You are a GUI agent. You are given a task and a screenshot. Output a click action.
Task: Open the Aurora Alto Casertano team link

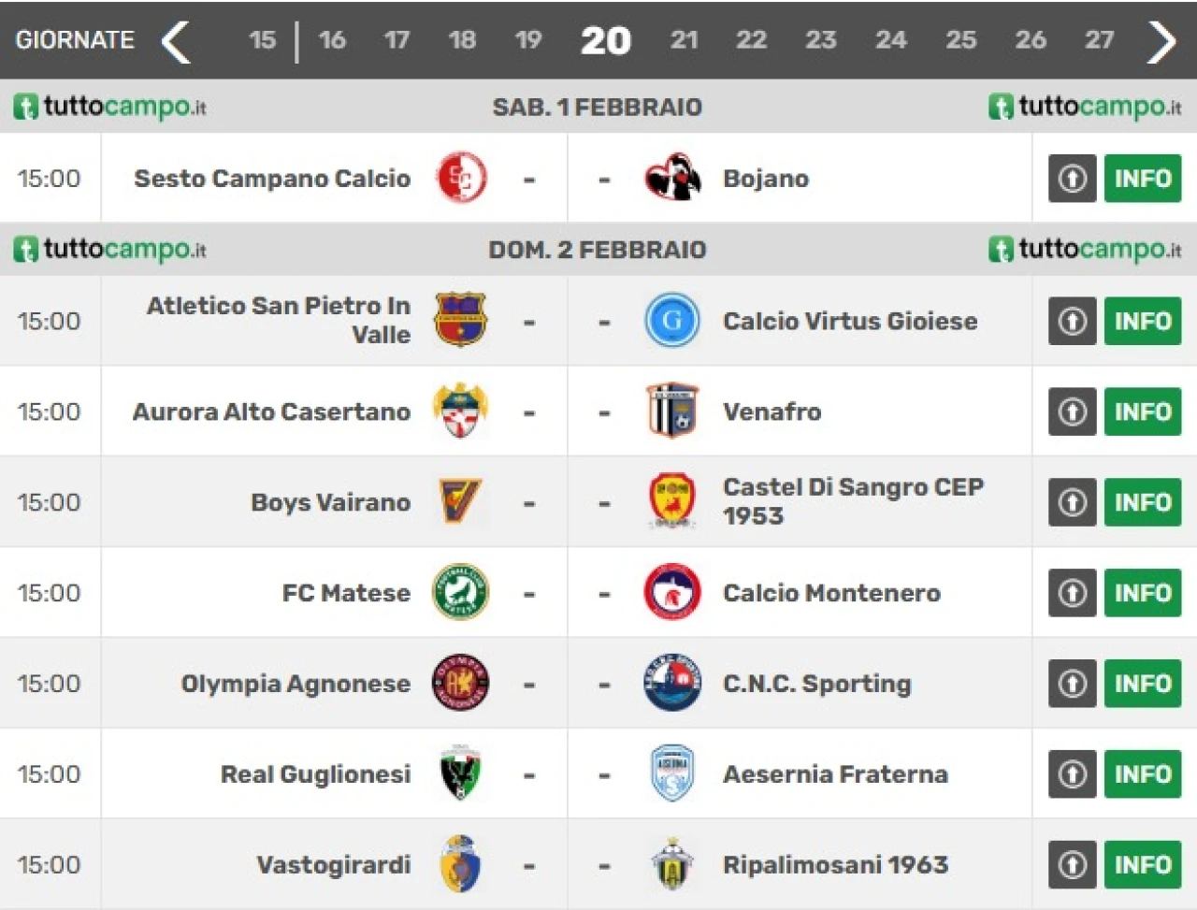click(271, 412)
